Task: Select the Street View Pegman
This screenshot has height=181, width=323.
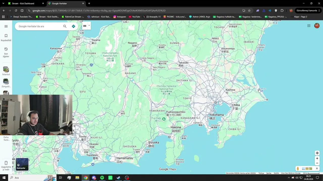Action: click(298, 168)
